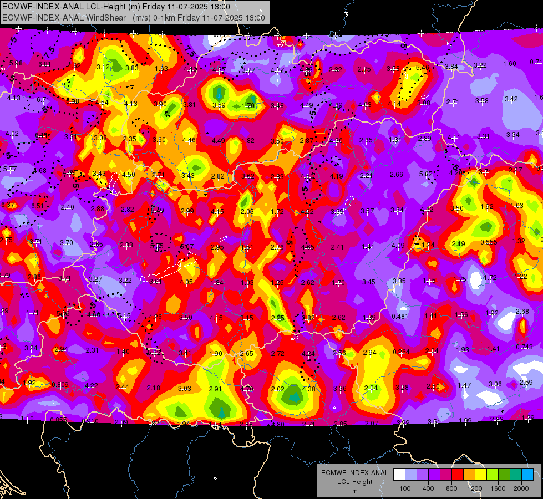This screenshot has height=499, width=543.
Task: Click the grid value 3.12
Action: tap(103, 67)
